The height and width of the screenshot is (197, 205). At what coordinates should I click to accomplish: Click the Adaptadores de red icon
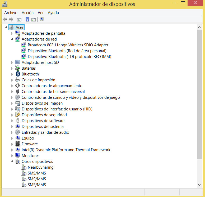[x=18, y=39]
